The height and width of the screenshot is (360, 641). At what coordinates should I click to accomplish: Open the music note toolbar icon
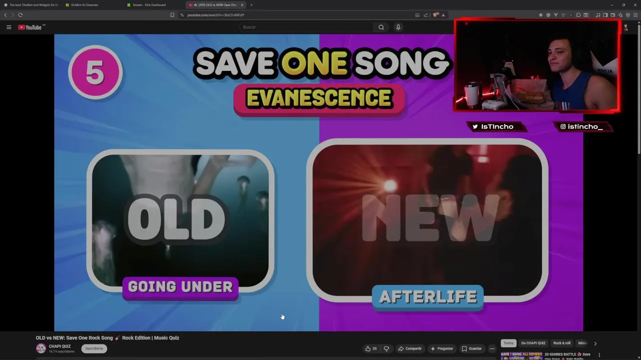pos(598,15)
